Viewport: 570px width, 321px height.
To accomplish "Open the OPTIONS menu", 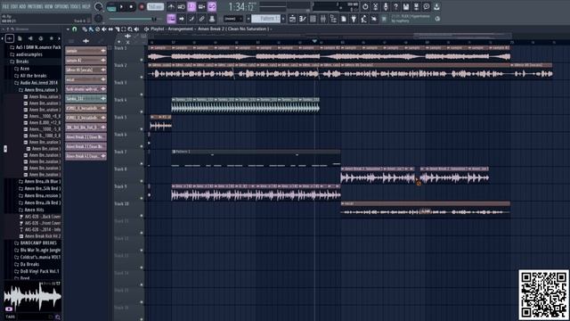I will click(x=61, y=6).
